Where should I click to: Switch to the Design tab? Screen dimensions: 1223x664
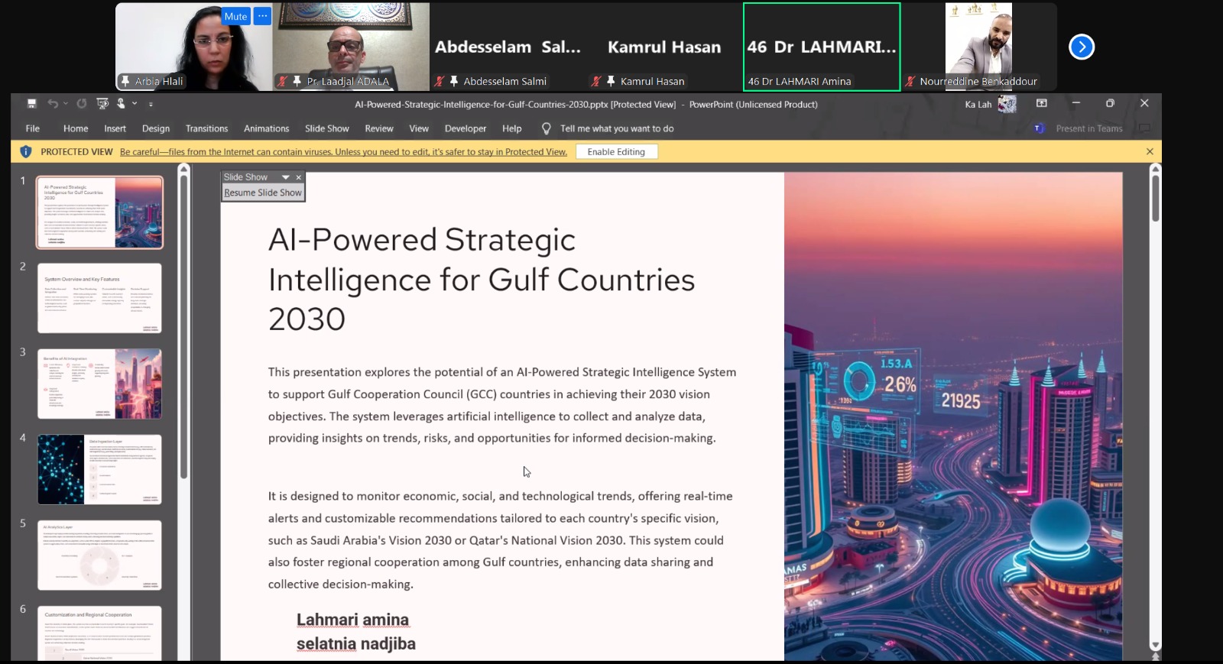[x=156, y=128]
